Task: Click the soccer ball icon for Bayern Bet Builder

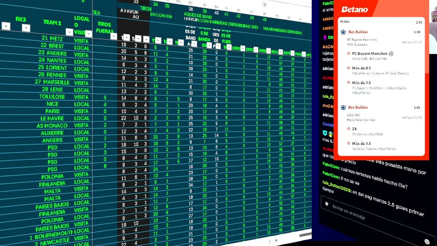Action: (x=343, y=32)
